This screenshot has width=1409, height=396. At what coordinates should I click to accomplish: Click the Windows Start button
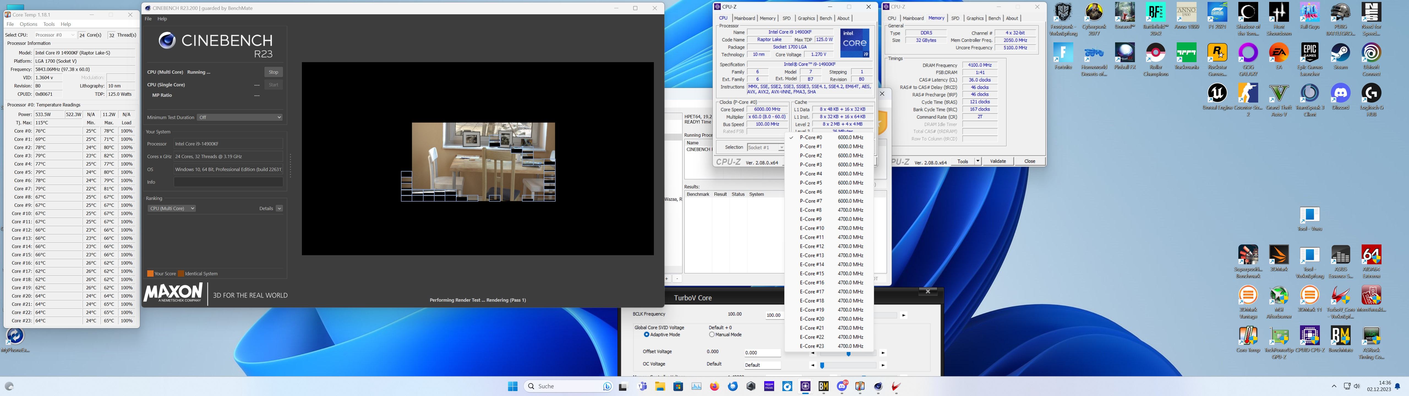(512, 386)
